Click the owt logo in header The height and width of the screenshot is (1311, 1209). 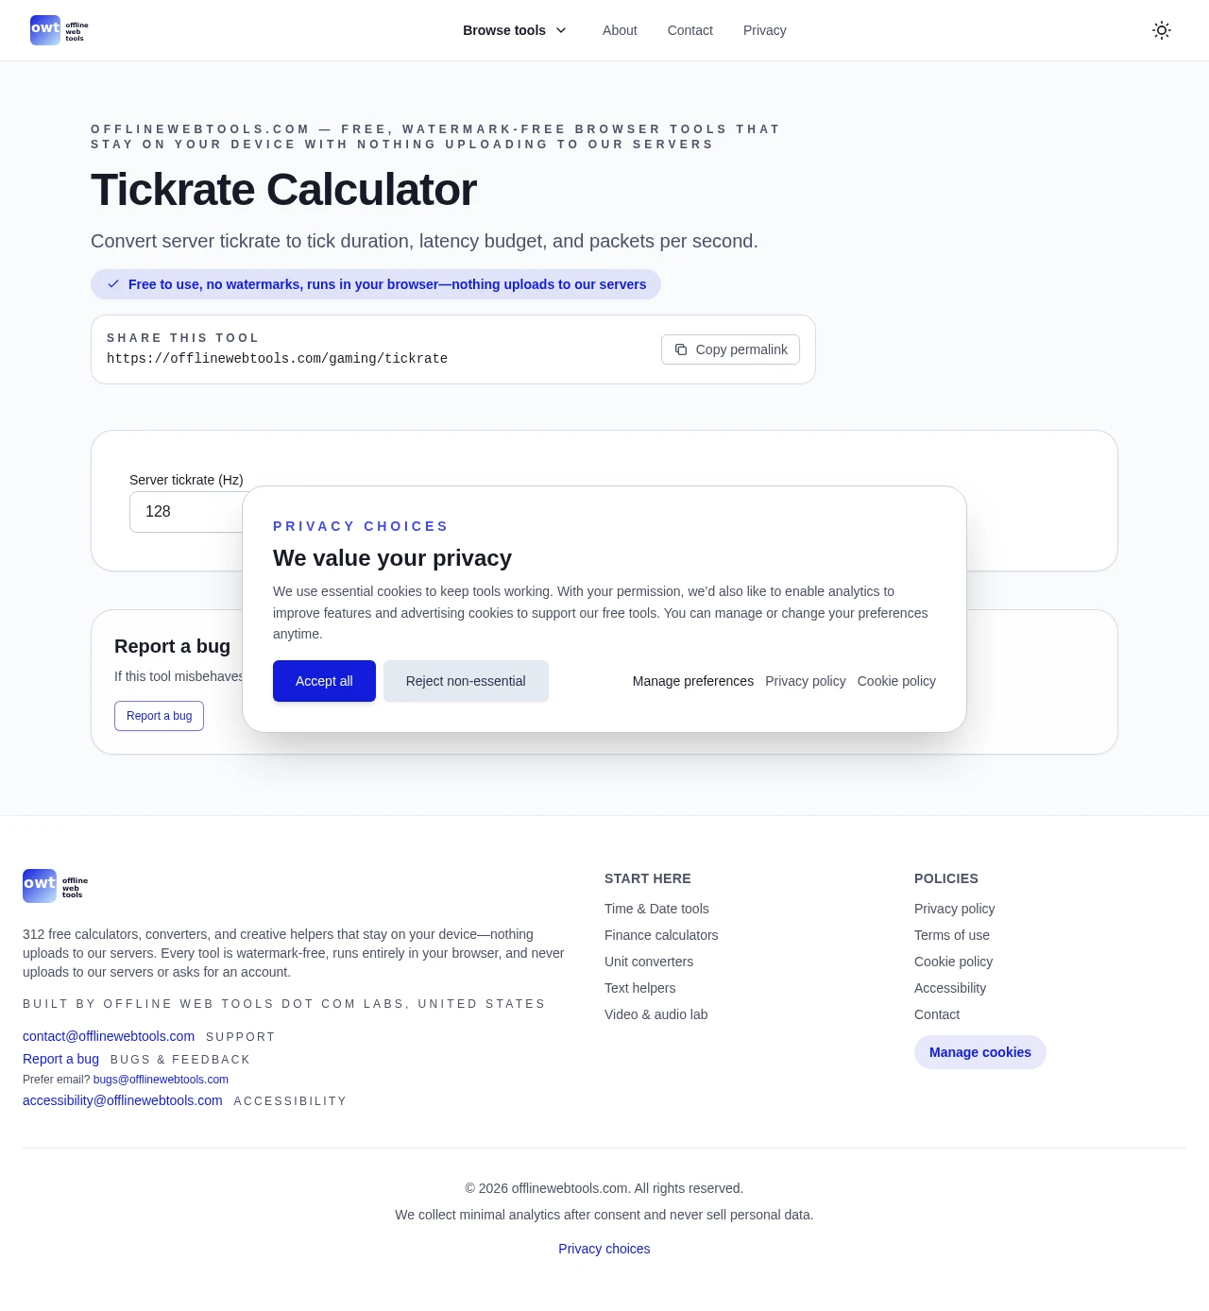(59, 30)
